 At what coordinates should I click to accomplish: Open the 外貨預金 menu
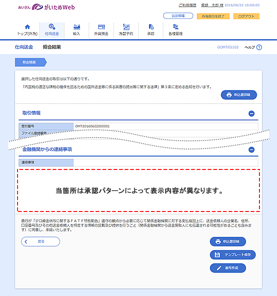tap(101, 30)
